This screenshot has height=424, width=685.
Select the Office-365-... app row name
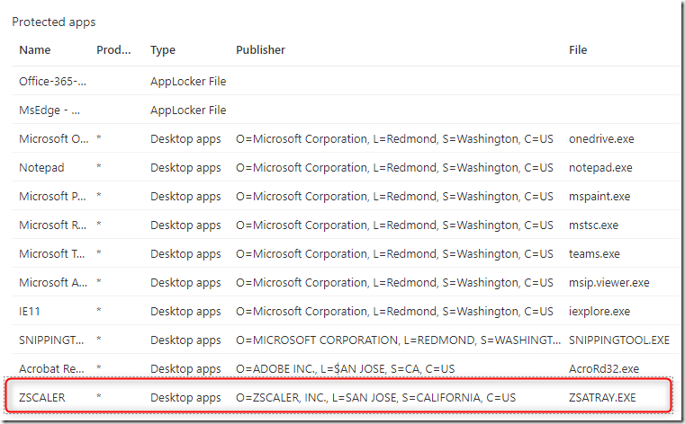tap(52, 82)
